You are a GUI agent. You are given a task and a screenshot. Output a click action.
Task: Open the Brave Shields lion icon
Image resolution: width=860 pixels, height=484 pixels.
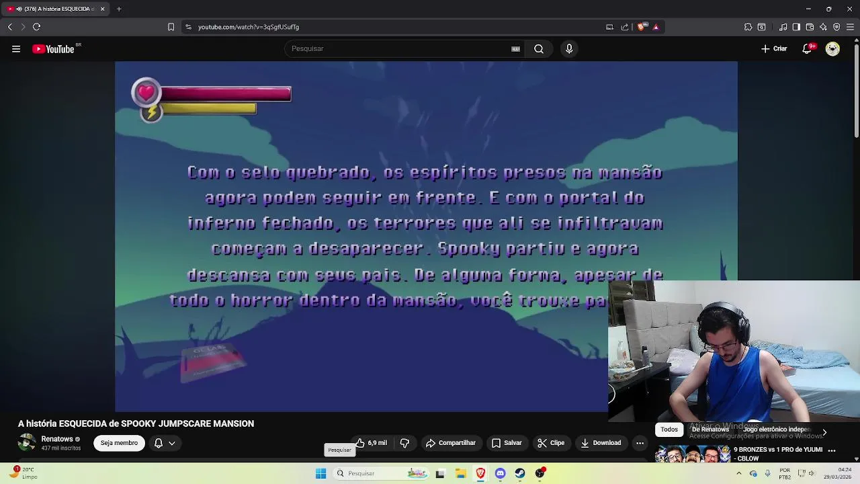pos(642,27)
